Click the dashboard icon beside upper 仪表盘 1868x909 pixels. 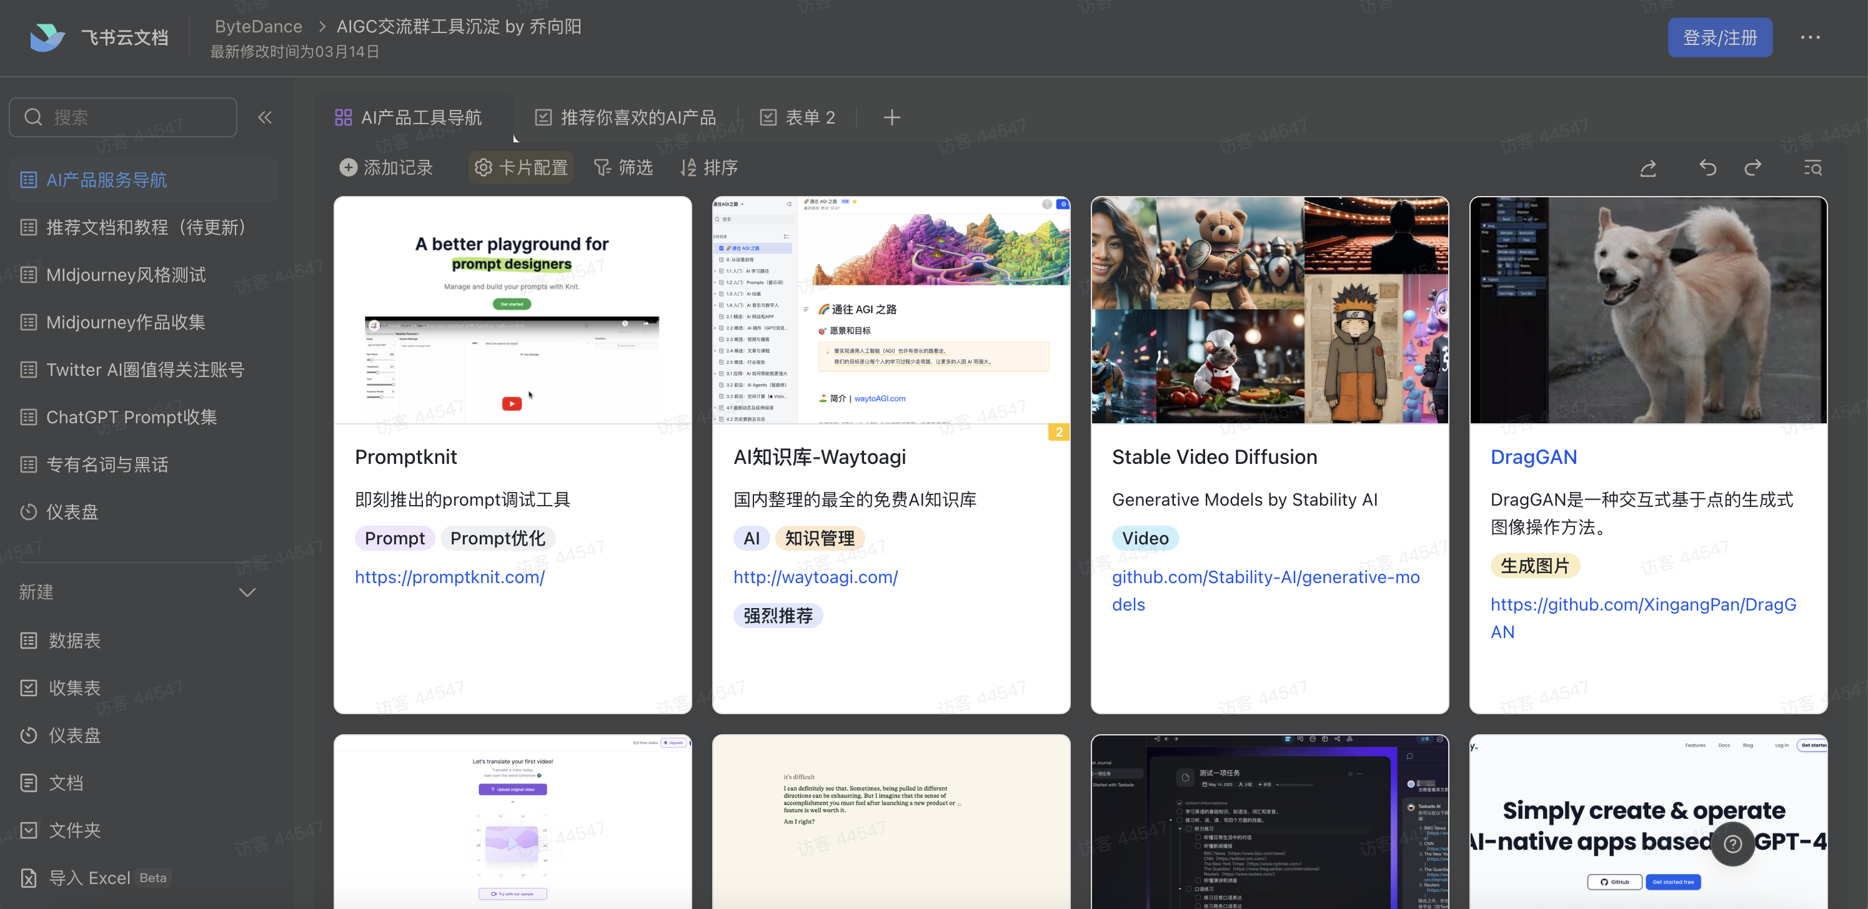click(x=28, y=512)
